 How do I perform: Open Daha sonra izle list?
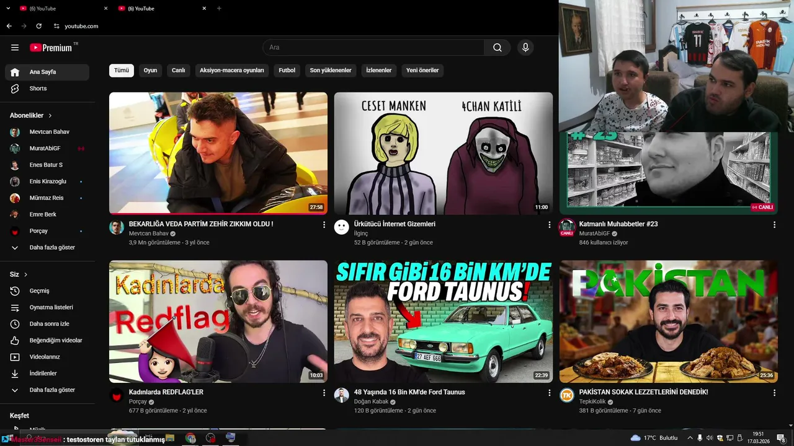pos(47,324)
